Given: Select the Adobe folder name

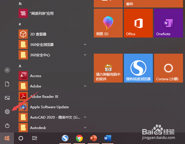Looking at the screenshot, I should point(36,86).
